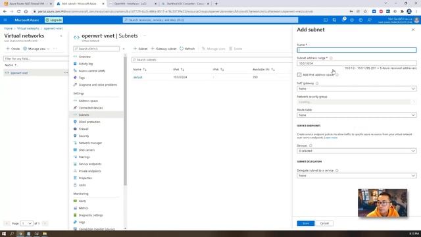The image size is (421, 237).
Task: Open the account avatar menu
Action: (x=416, y=20)
